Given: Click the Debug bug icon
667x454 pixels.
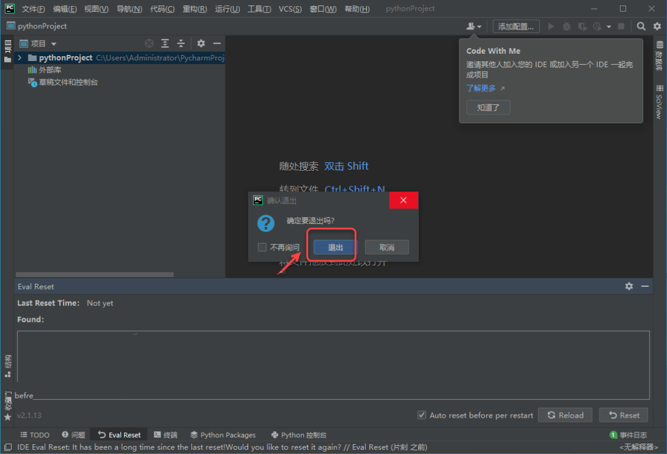Looking at the screenshot, I should click(x=566, y=27).
